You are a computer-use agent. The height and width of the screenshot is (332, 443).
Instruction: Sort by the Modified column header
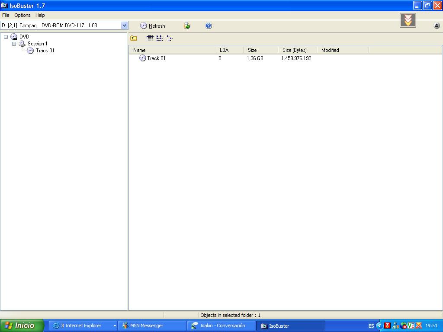point(343,50)
